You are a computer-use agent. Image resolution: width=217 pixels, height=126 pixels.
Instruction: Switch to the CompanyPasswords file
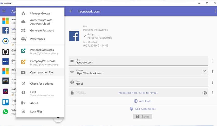40,62
